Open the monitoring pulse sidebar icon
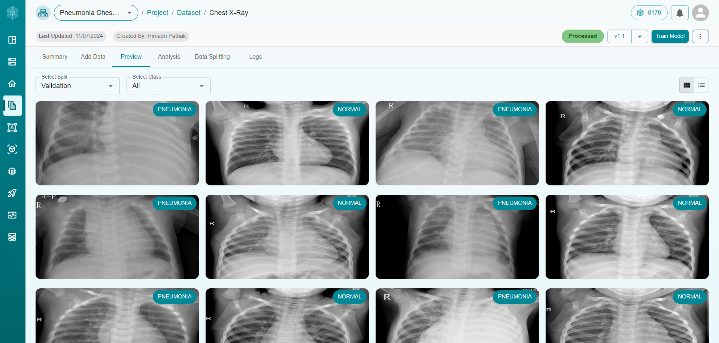The width and height of the screenshot is (719, 343). 12,215
